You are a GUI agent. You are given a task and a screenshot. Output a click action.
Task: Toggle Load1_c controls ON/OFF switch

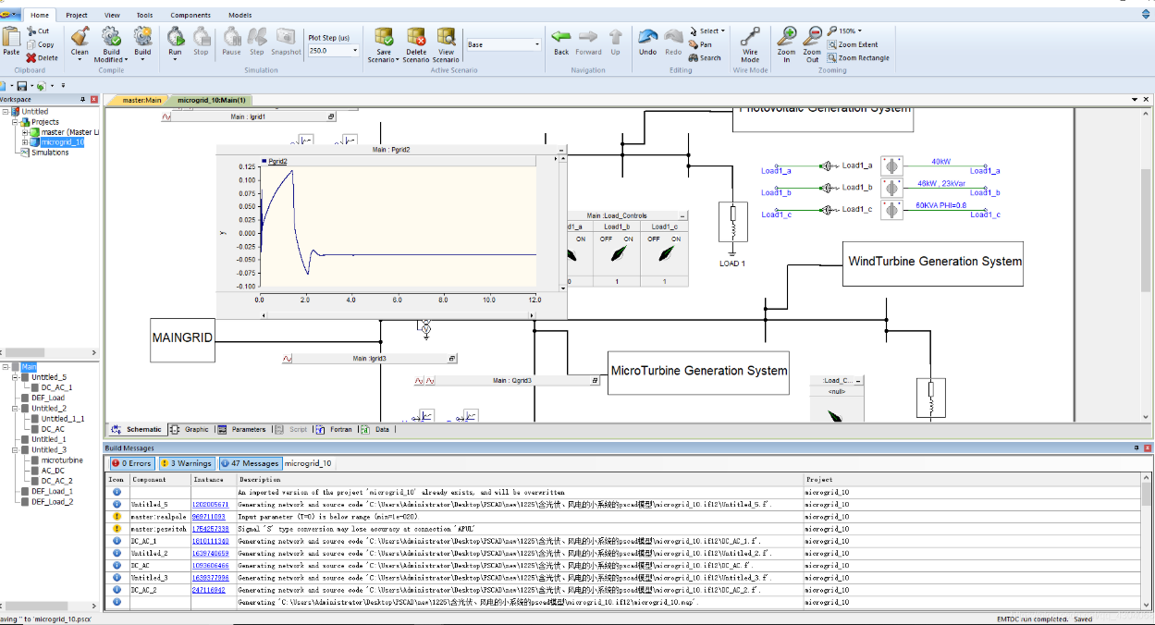point(665,252)
